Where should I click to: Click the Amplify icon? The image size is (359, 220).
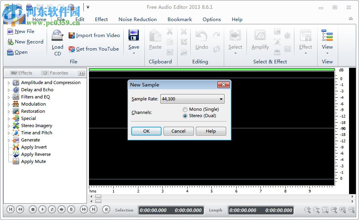click(260, 35)
